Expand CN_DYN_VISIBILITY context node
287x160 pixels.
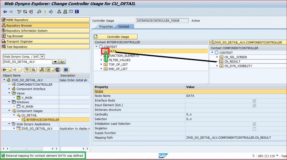click(x=217, y=66)
